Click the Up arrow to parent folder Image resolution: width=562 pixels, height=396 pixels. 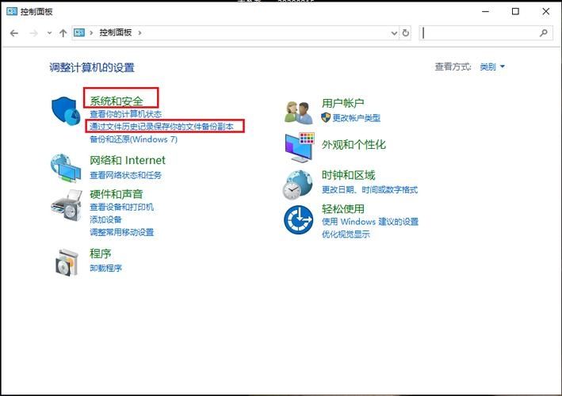(63, 33)
